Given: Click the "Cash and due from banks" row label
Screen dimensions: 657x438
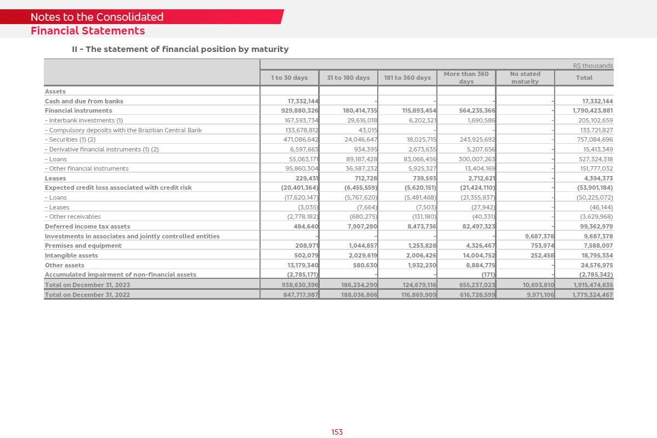Looking at the screenshot, I should click(x=84, y=101).
